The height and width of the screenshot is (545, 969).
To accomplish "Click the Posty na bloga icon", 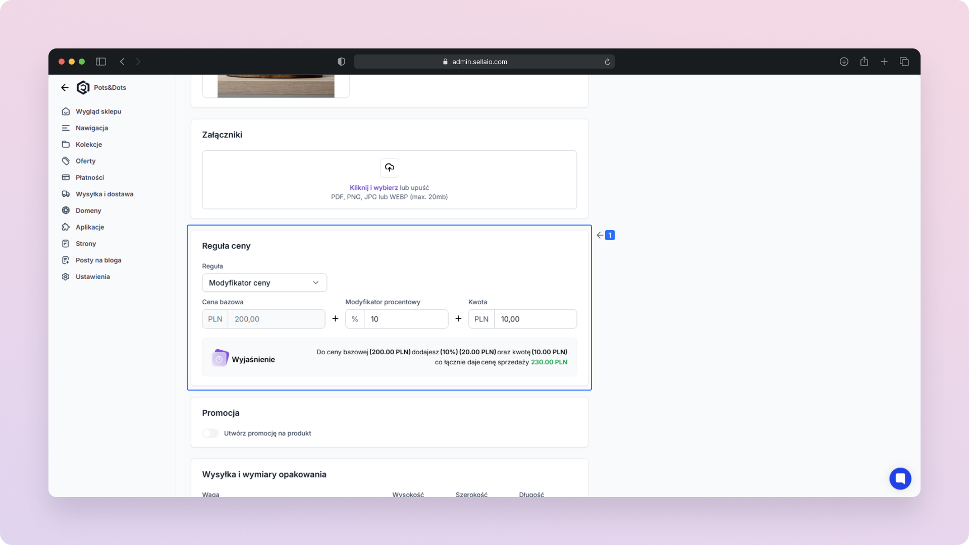I will (x=66, y=260).
